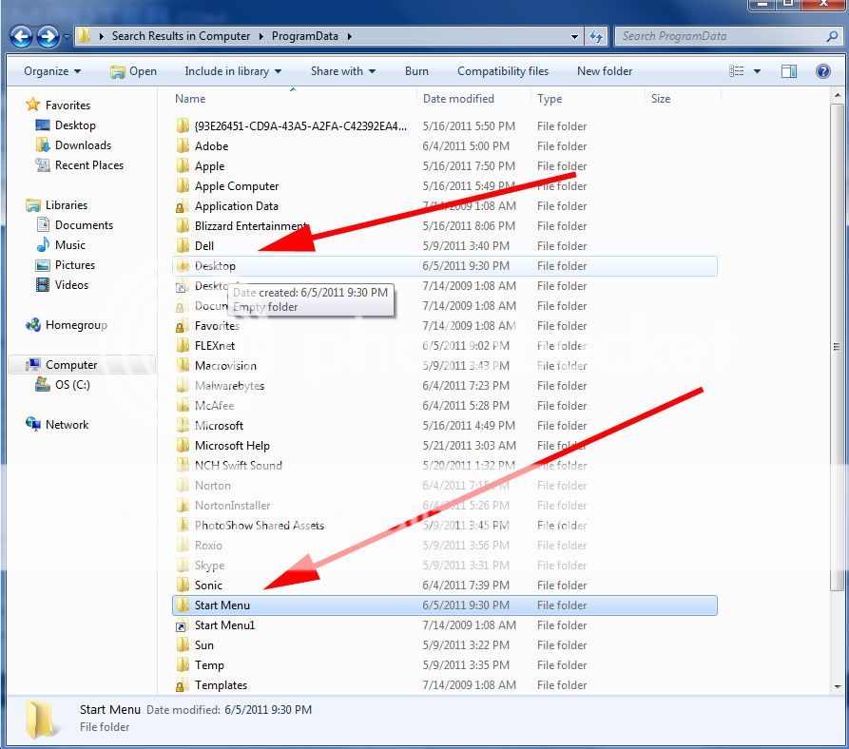The image size is (849, 749).
Task: Select the PhotoShow Shared Assets folder
Action: tap(260, 526)
